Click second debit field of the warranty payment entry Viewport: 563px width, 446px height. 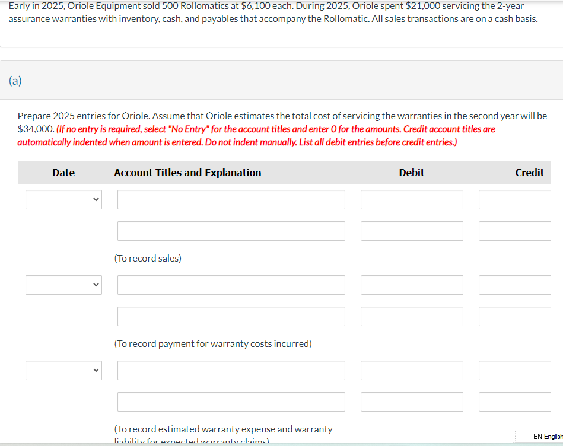point(412,317)
